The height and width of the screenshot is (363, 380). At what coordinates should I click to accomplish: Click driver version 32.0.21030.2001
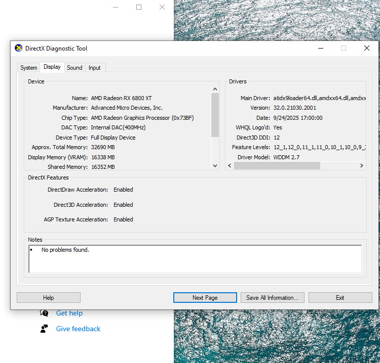[x=295, y=108]
